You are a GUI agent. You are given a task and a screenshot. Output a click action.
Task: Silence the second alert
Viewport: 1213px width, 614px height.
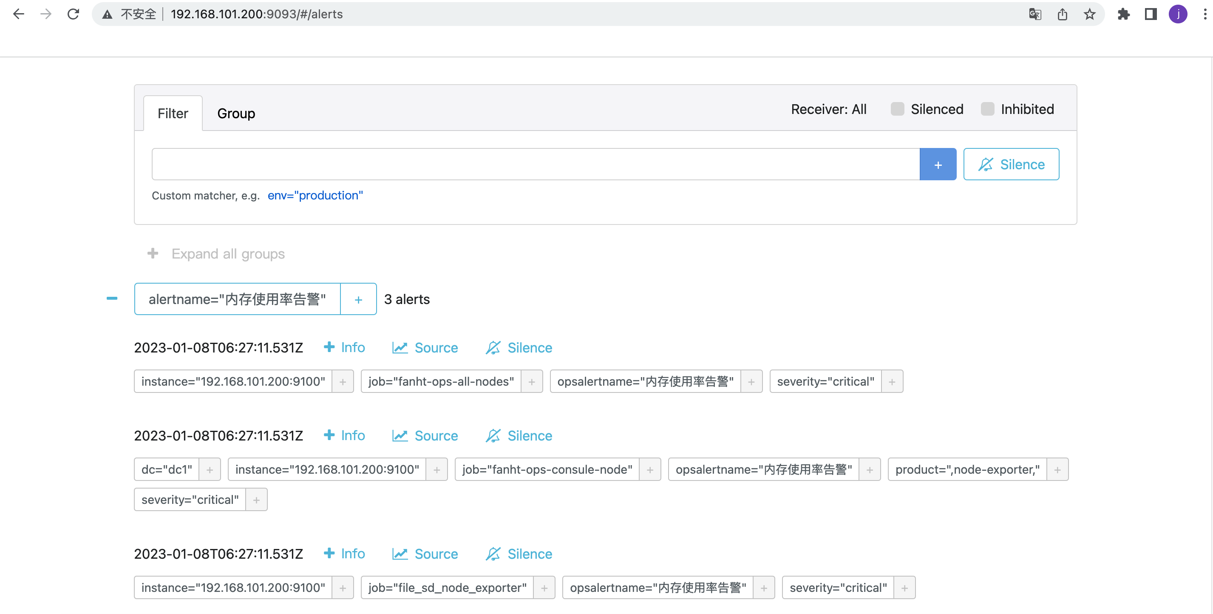tap(519, 435)
